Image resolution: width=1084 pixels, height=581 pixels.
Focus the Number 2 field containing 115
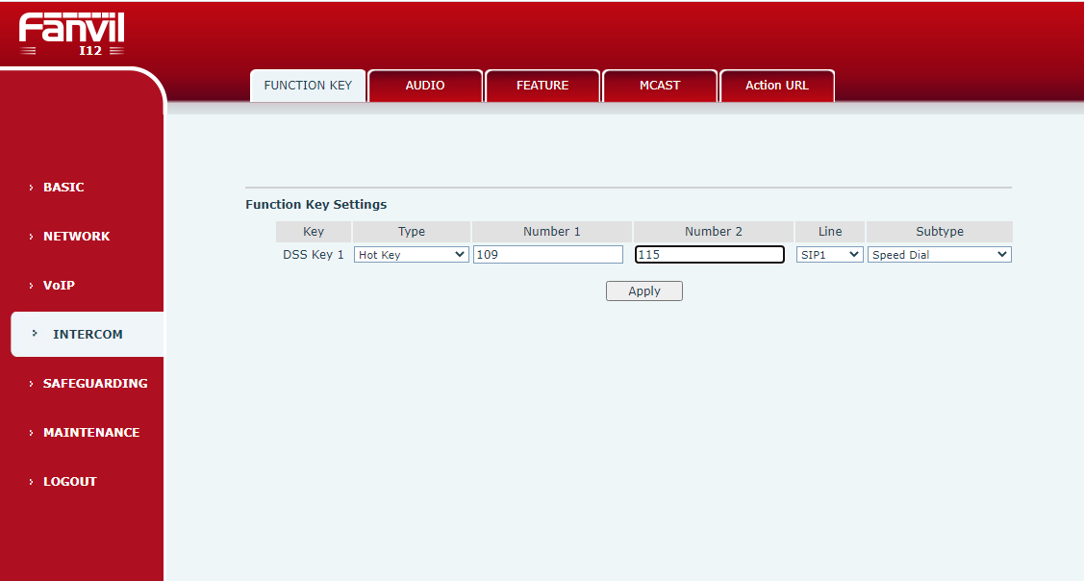click(x=710, y=255)
